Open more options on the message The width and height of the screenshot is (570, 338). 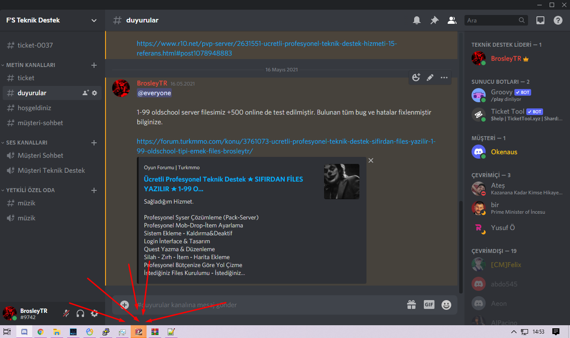pos(444,78)
